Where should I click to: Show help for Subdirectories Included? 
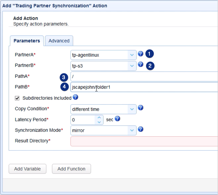pyautogui.click(x=75, y=97)
